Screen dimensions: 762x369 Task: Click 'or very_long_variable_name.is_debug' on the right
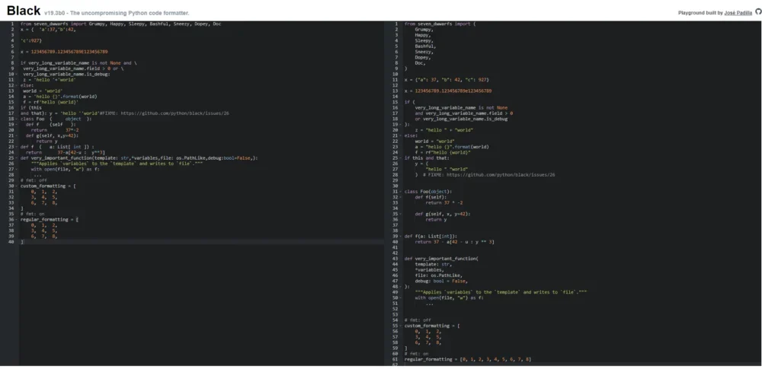(x=461, y=119)
